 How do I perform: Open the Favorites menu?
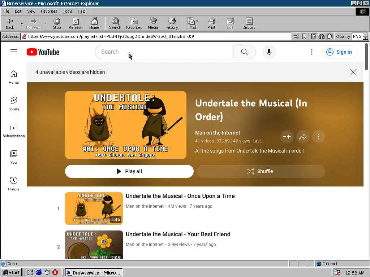(x=49, y=11)
